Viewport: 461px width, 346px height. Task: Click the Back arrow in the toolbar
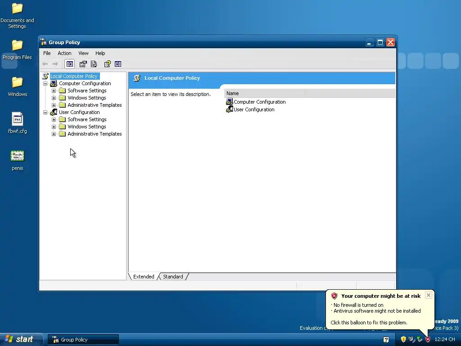pyautogui.click(x=45, y=64)
